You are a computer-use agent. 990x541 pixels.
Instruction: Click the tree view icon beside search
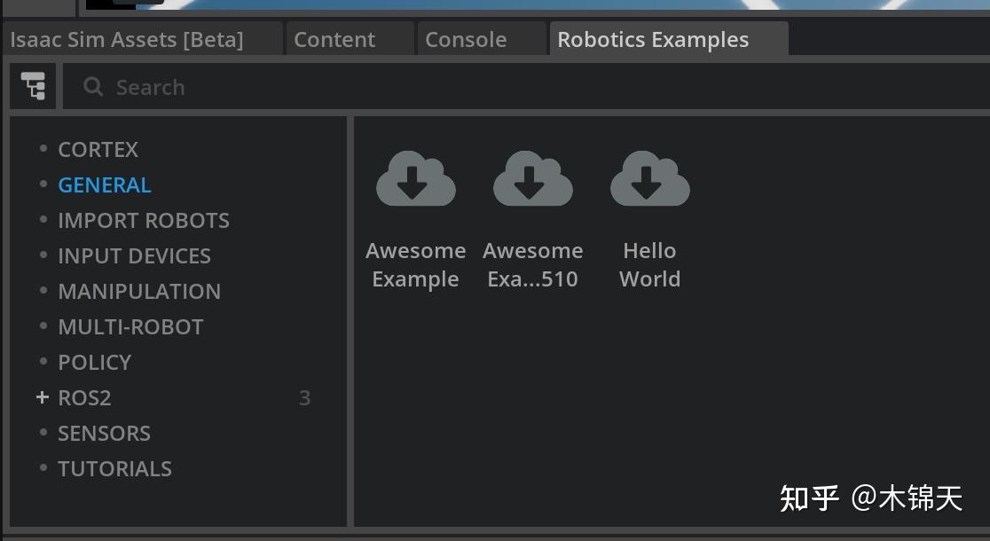33,85
